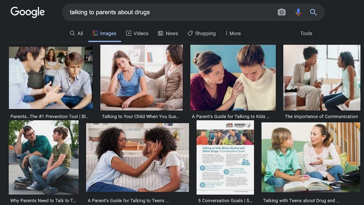
Task: Open thumbnail of girl in blue shirt on couch
Action: click(x=141, y=78)
